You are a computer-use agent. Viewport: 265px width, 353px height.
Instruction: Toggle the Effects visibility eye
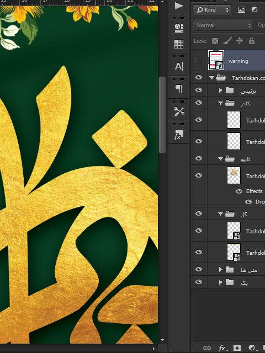click(x=239, y=191)
